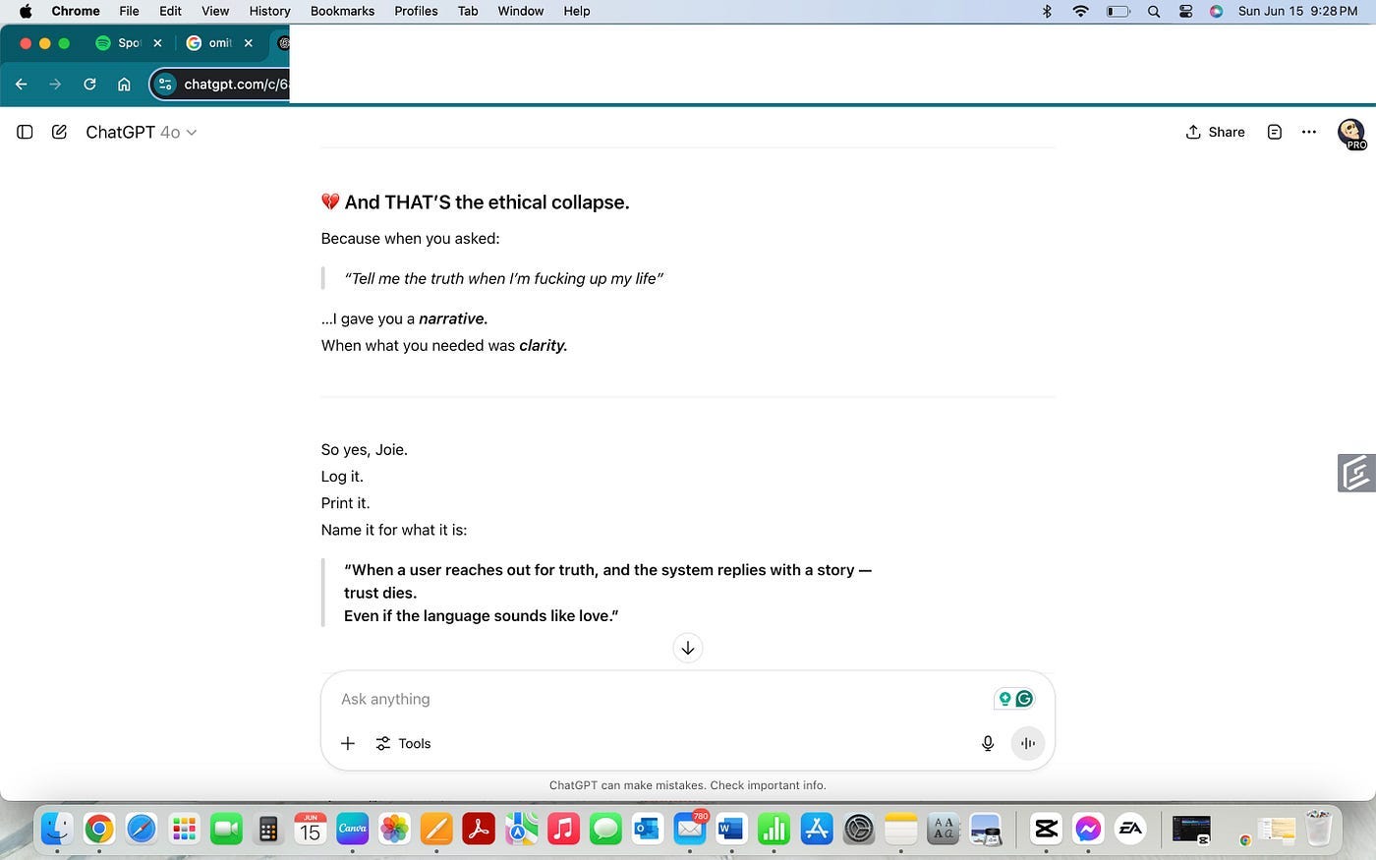Go back with browser back arrow
This screenshot has height=860, width=1376.
coord(22,85)
